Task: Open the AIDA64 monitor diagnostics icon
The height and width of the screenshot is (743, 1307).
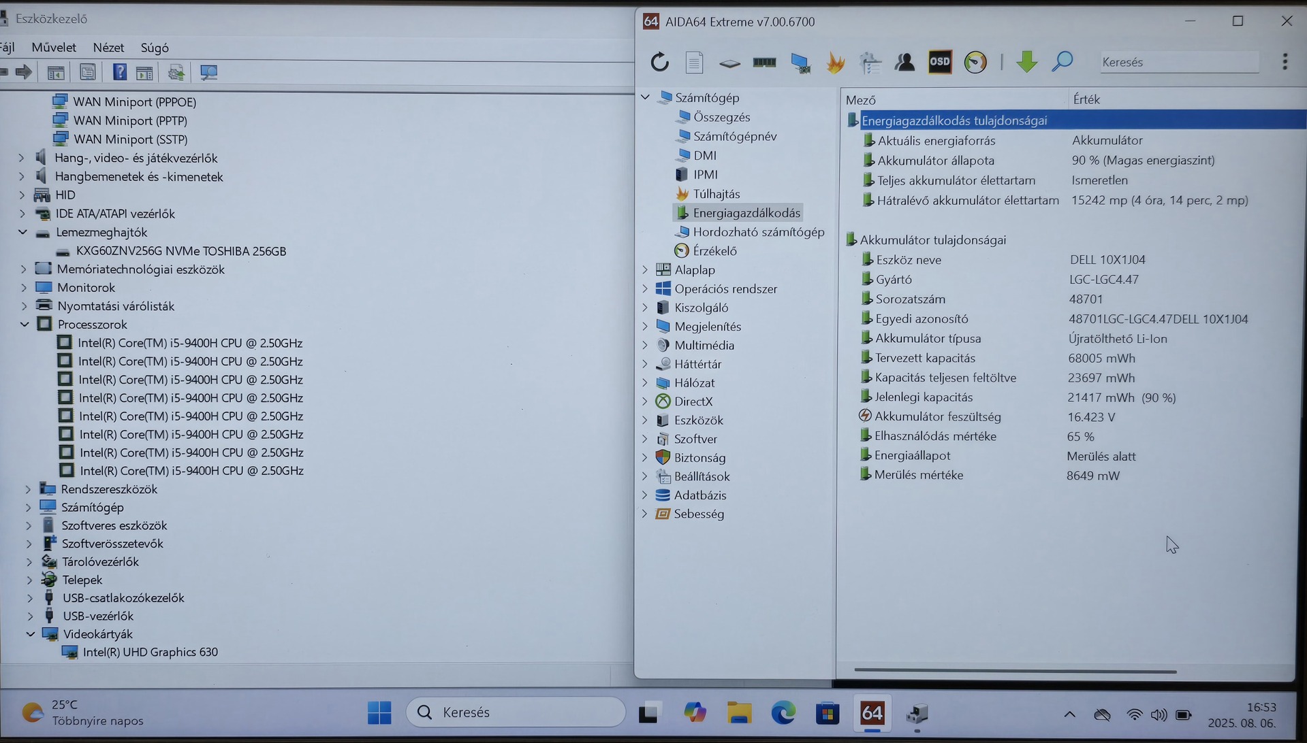Action: click(x=800, y=63)
